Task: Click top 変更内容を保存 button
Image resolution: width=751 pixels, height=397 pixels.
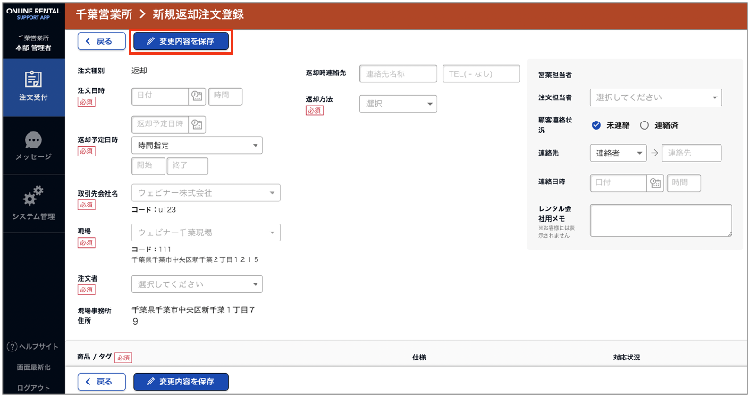Action: click(x=181, y=41)
